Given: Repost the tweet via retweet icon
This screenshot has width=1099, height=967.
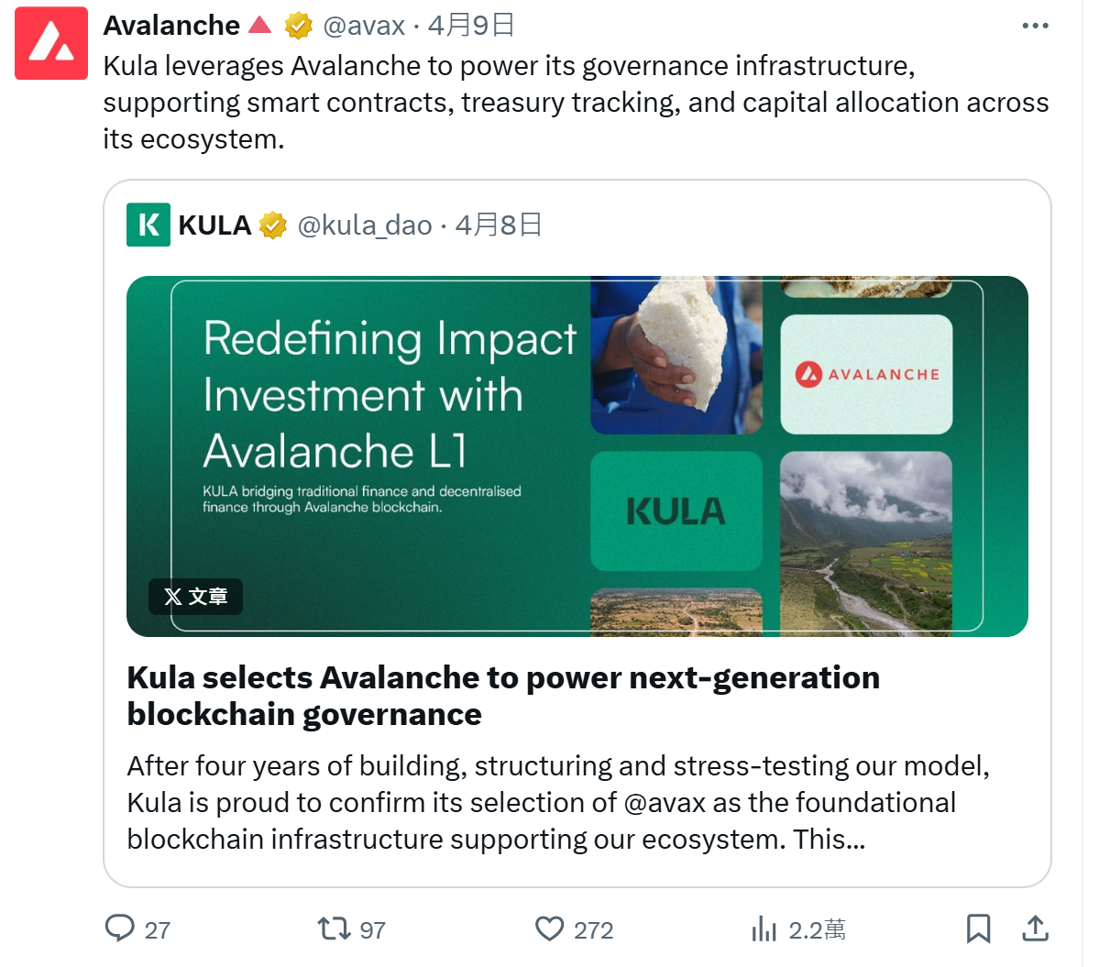Looking at the screenshot, I should click(334, 929).
